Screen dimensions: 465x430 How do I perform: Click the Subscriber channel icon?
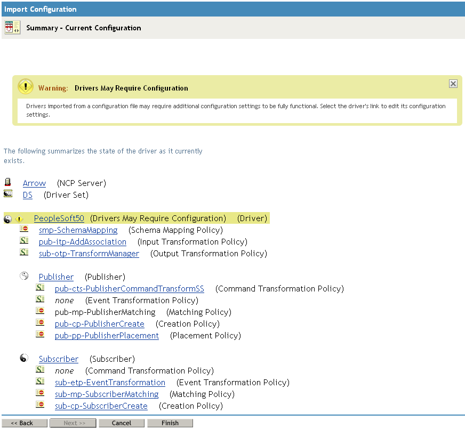tap(24, 359)
